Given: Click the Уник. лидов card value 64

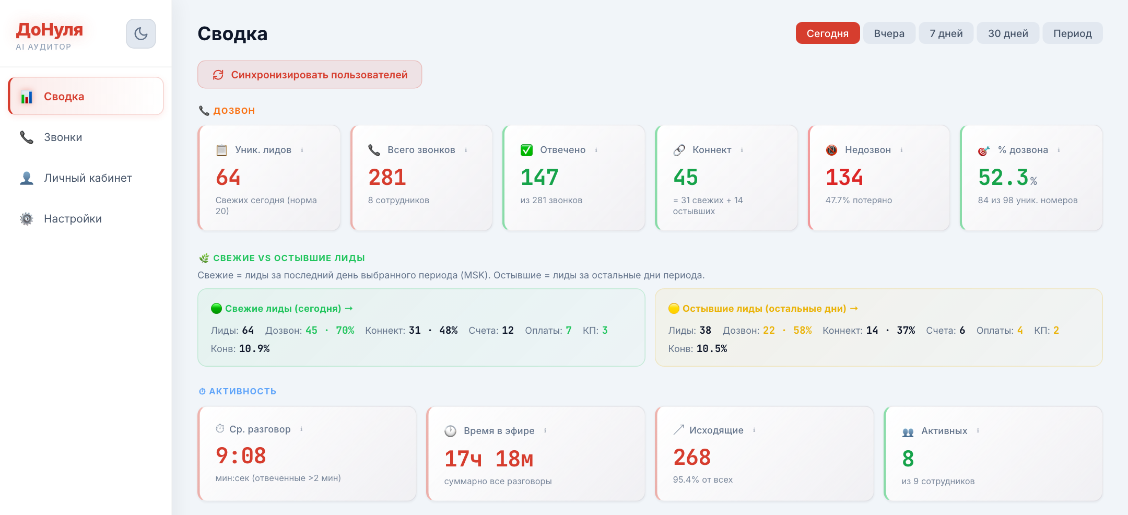Looking at the screenshot, I should point(228,178).
